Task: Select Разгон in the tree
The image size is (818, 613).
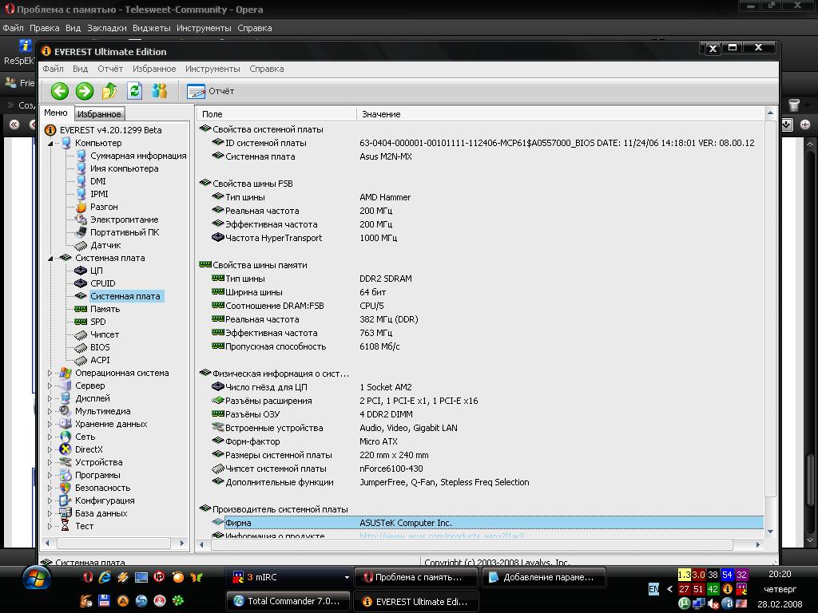Action: (104, 207)
